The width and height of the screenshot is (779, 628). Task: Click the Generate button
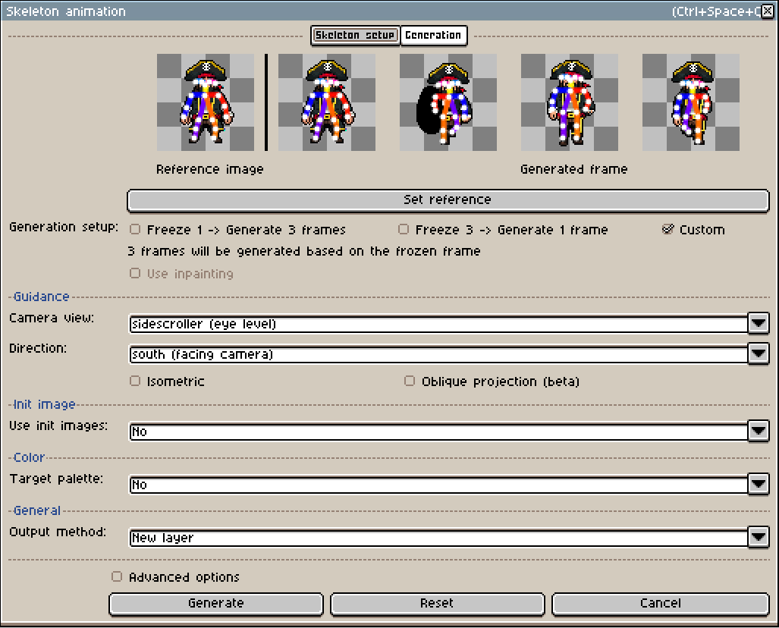(215, 604)
